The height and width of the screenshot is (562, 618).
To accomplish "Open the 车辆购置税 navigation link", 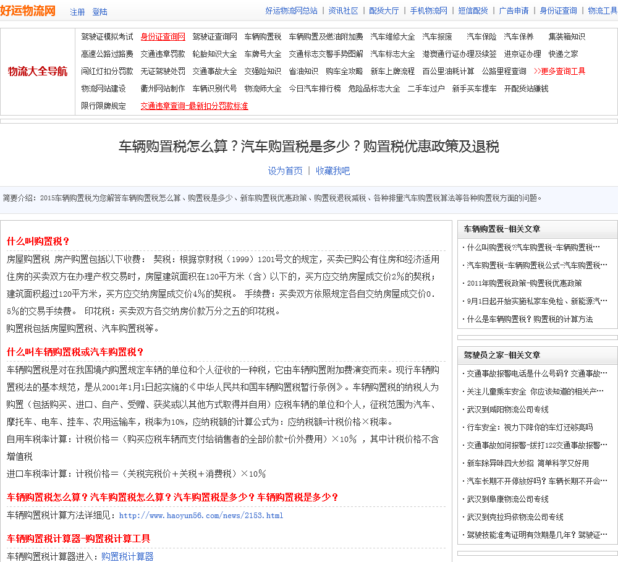I will (x=263, y=36).
